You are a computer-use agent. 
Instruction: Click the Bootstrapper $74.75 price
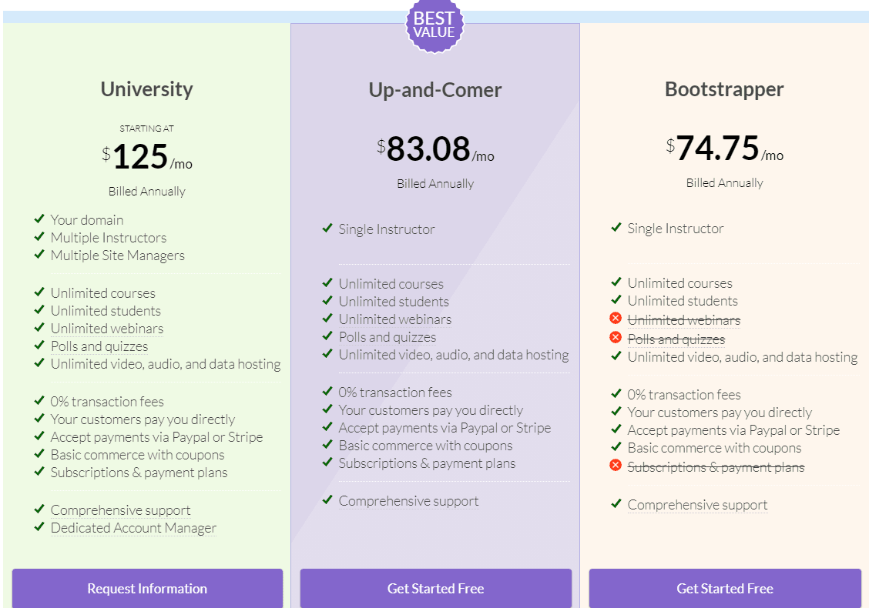pyautogui.click(x=717, y=149)
